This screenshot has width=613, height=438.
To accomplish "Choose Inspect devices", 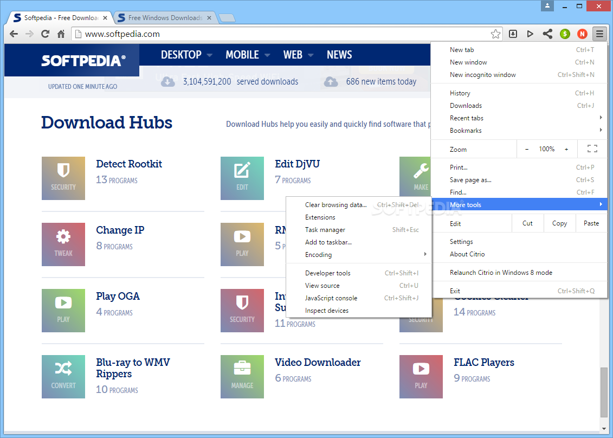I will coord(359,311).
